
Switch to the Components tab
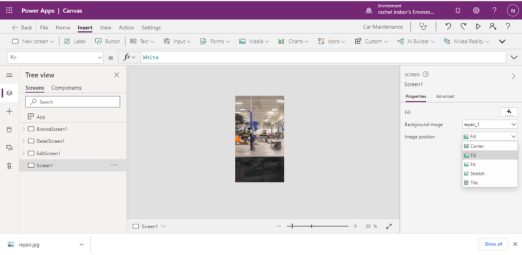click(67, 88)
